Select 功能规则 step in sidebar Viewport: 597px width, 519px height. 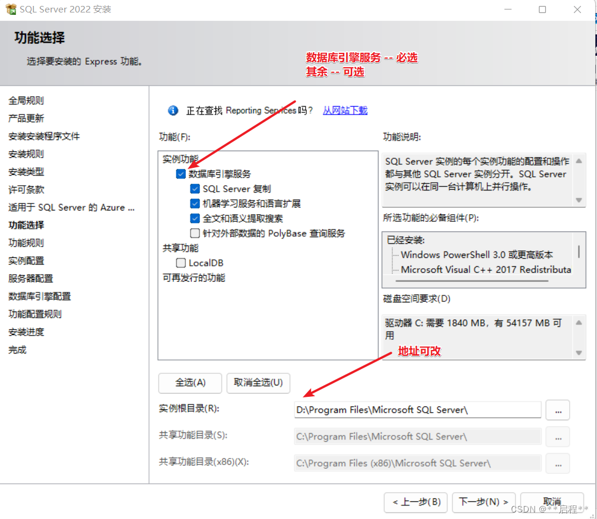tap(26, 243)
